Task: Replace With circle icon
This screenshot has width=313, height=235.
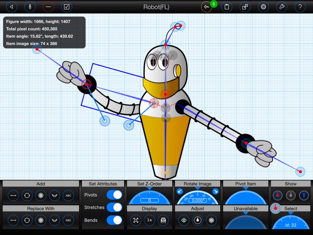Action: tap(27, 220)
